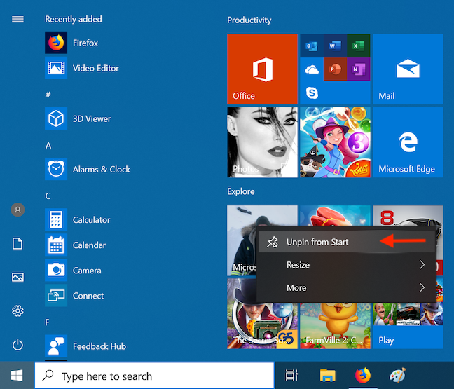Open the Word icon in Office tile group
Viewport: 454px width, 389px height.
(335, 46)
